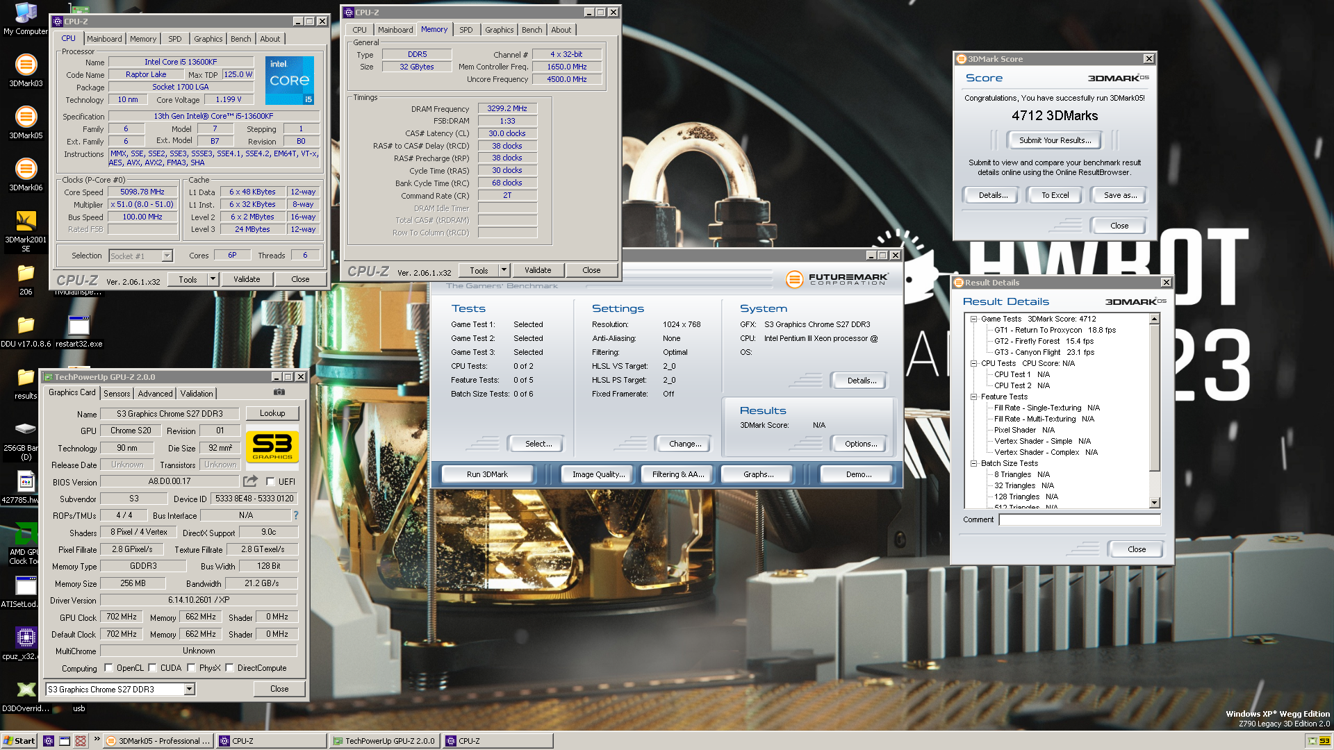This screenshot has width=1334, height=750.
Task: Click the GPU-Z screenshot camera icon
Action: (279, 392)
